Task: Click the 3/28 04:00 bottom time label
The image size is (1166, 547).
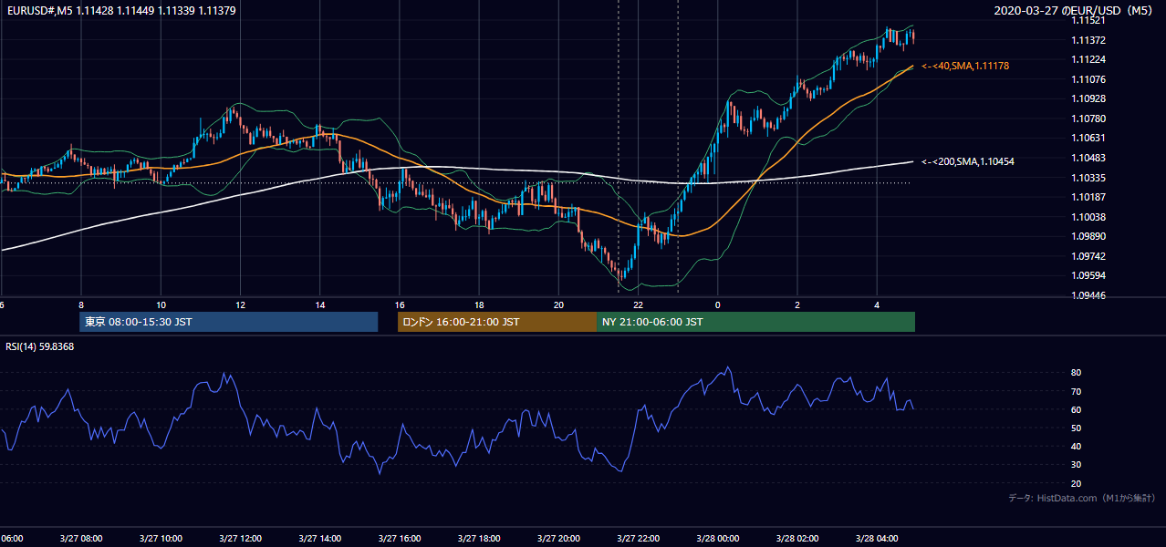Action: click(x=877, y=538)
